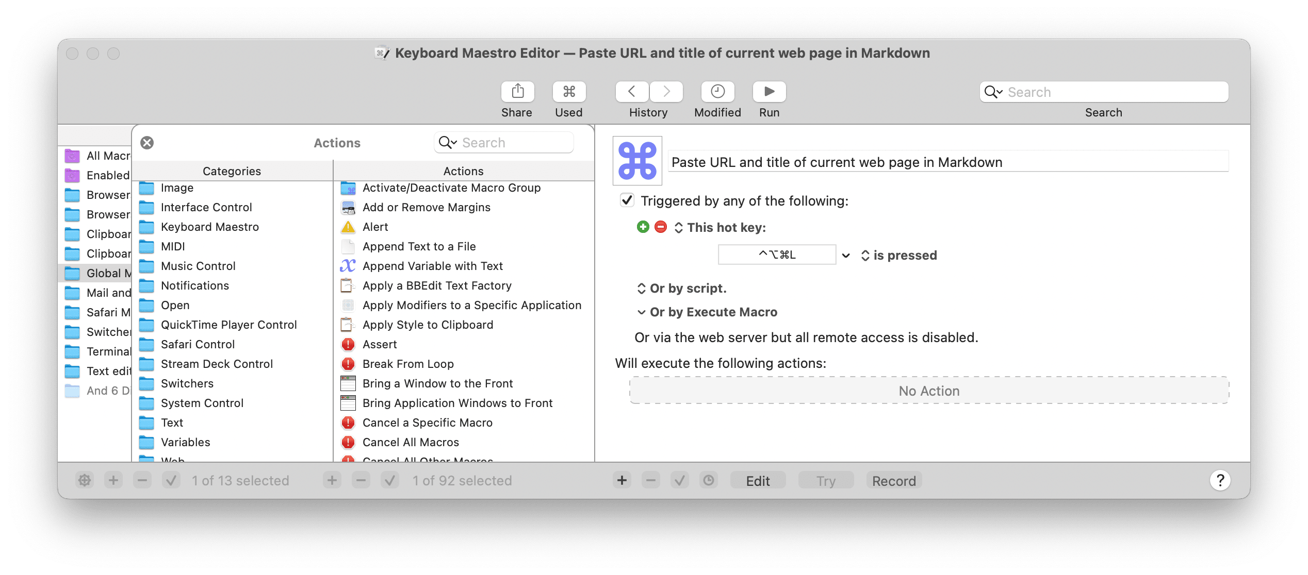Remove action with minus button

coord(651,480)
